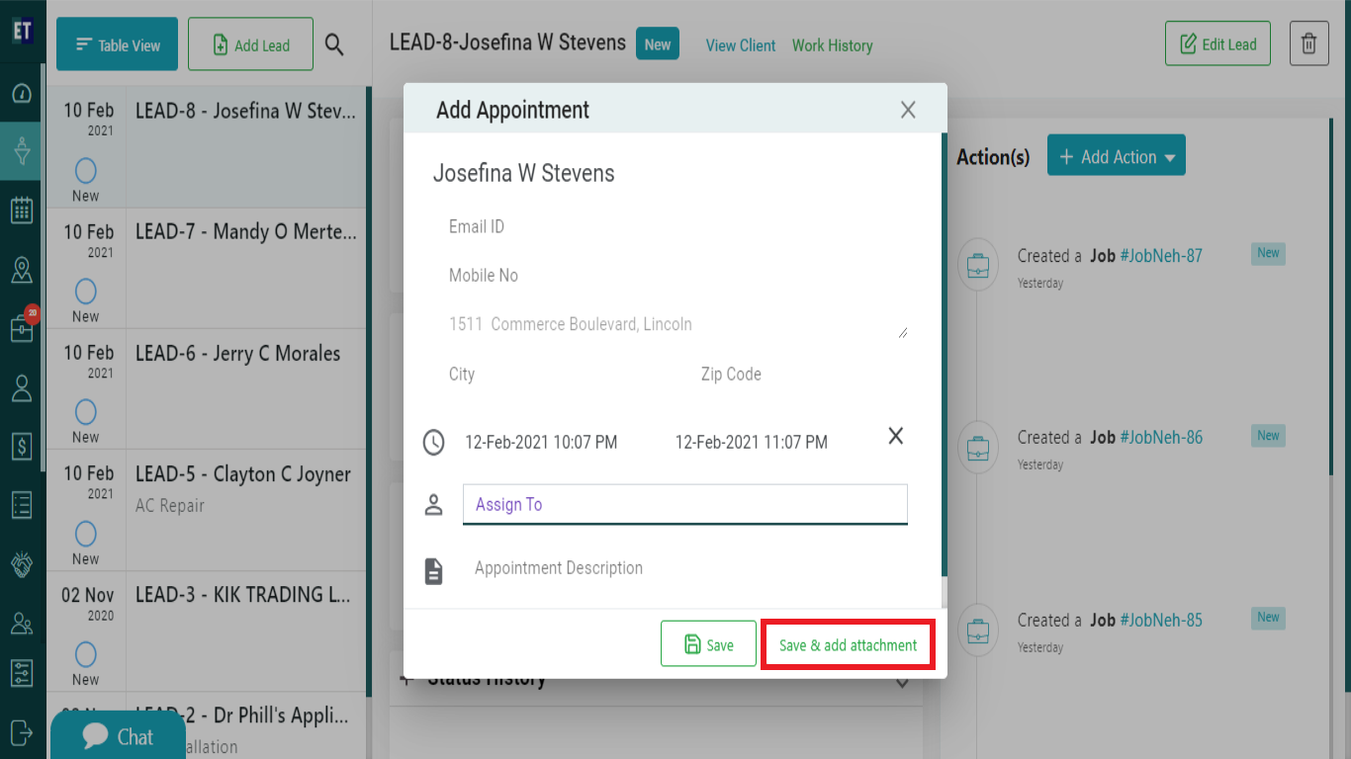Click the logout icon in sidebar
This screenshot has height=759, width=1351.
click(x=22, y=731)
